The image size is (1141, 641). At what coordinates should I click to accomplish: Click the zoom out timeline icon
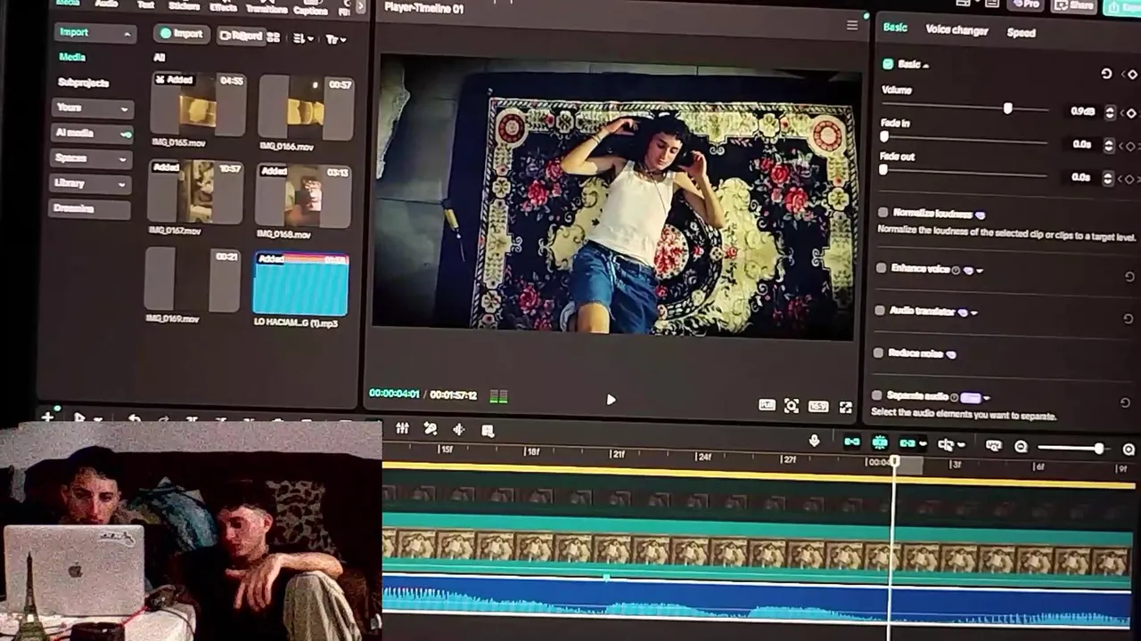pos(1021,447)
